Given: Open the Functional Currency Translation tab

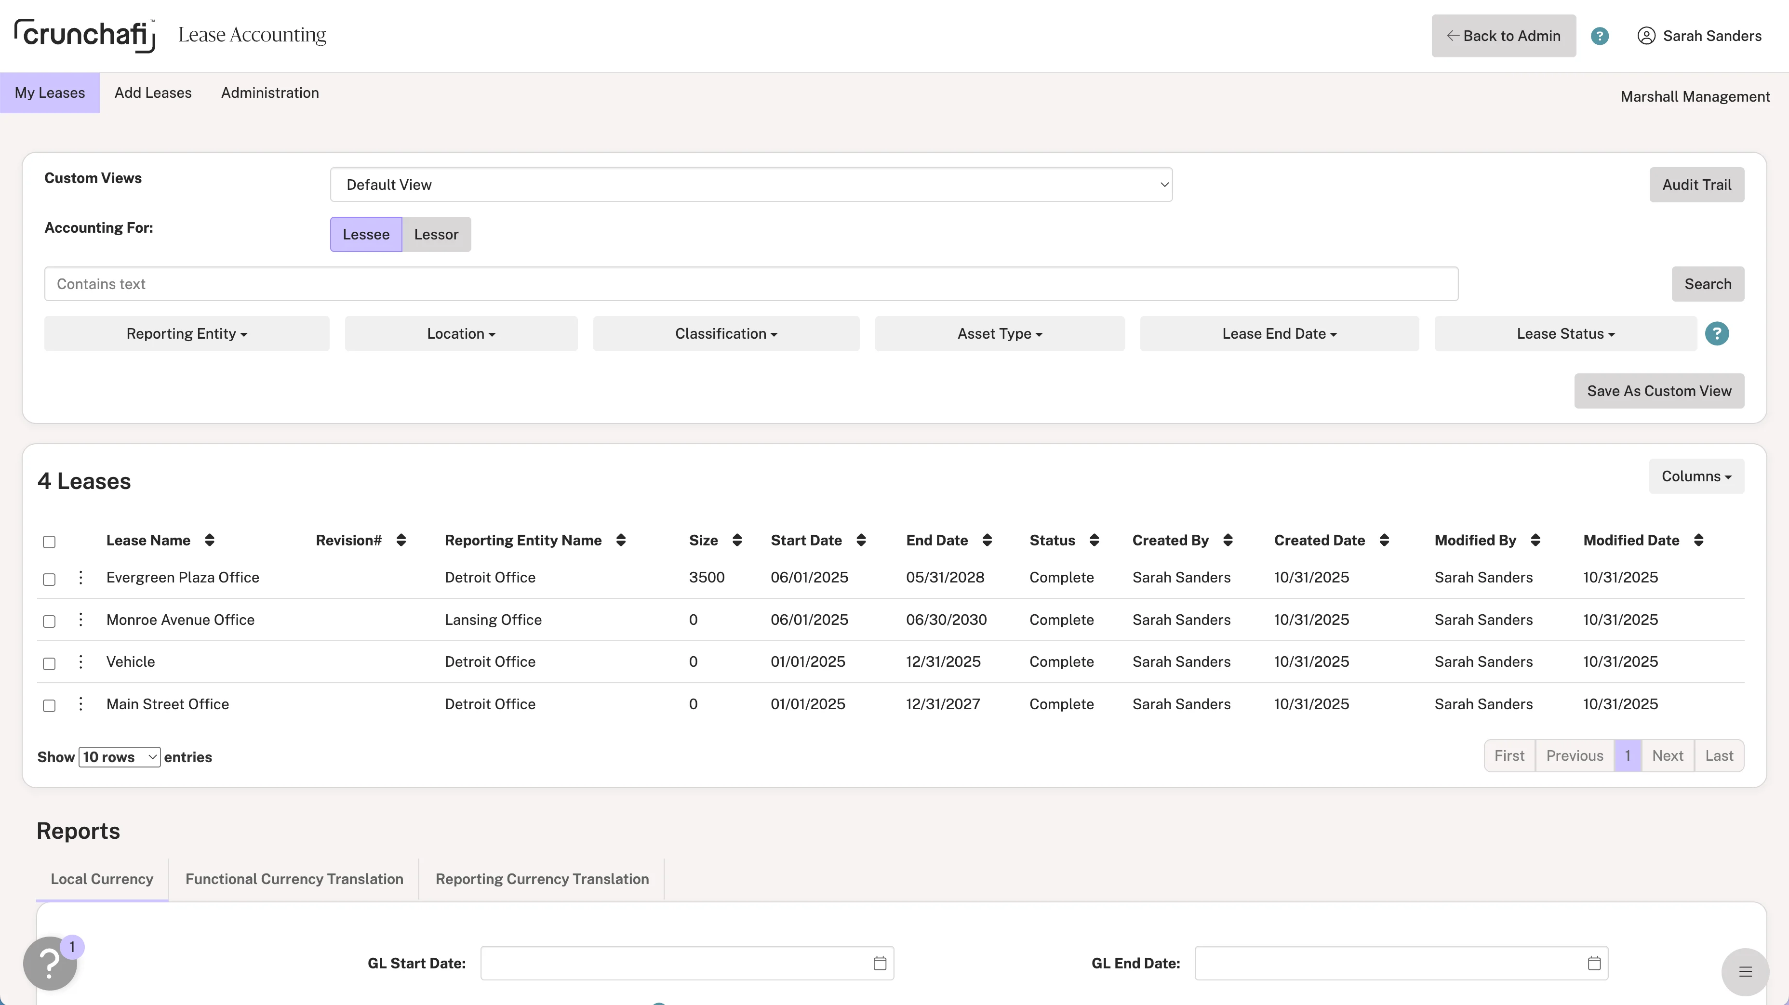Looking at the screenshot, I should pos(294,879).
